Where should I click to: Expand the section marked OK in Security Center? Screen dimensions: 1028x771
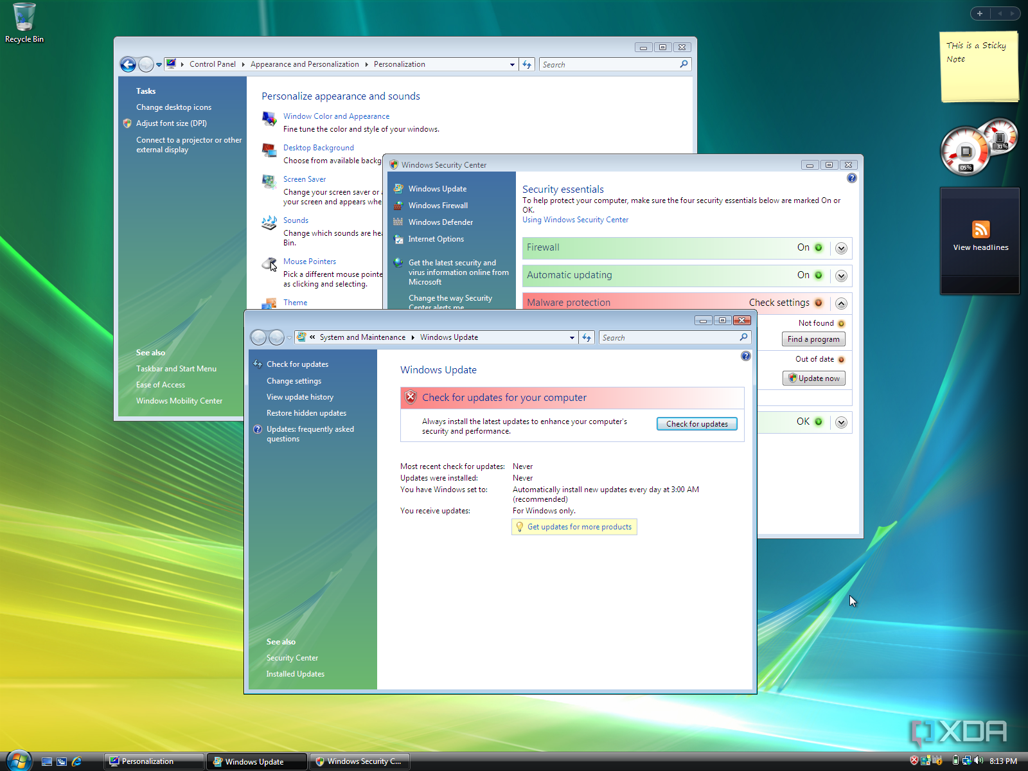coord(841,422)
